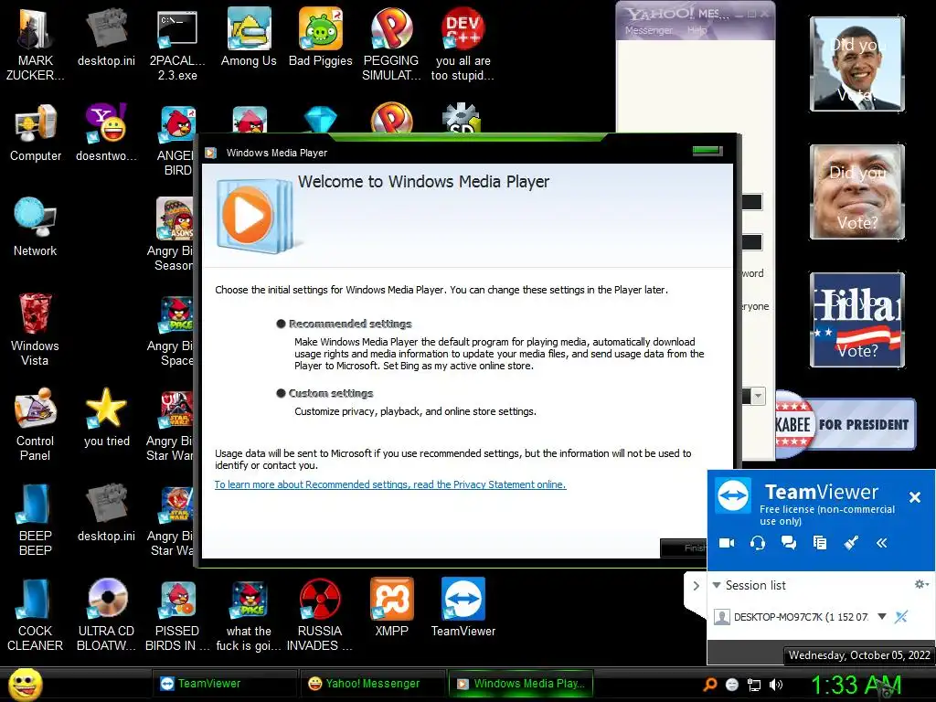Open the Privacy Statement online link
The height and width of the screenshot is (702, 936).
pyautogui.click(x=390, y=484)
